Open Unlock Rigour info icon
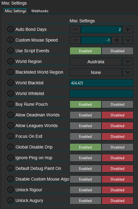Screen dimensions: 138x209 pos(10,190)
